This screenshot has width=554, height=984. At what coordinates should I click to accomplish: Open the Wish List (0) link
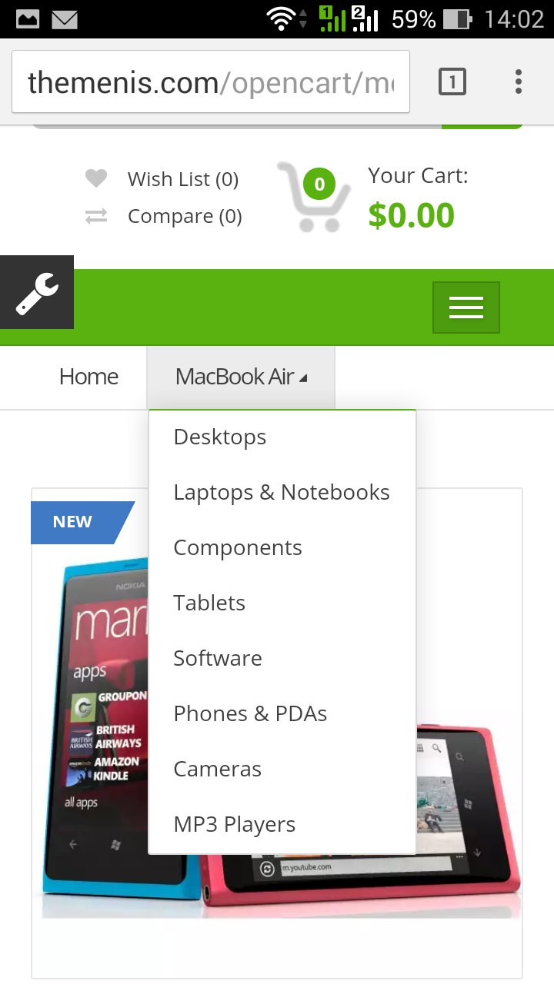click(x=183, y=179)
